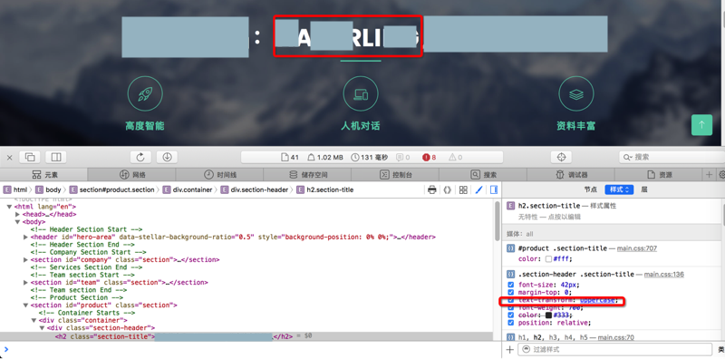Image resolution: width=725 pixels, height=359 pixels.
Task: Open inspector settings gear
Action: tap(721, 175)
